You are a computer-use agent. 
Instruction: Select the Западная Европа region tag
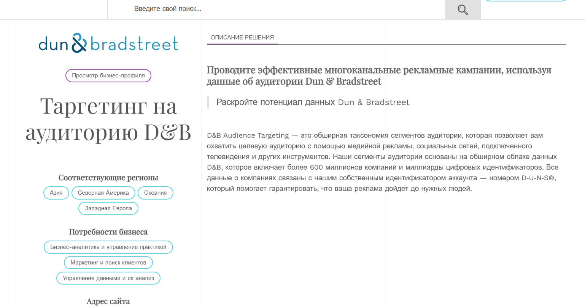coord(108,208)
